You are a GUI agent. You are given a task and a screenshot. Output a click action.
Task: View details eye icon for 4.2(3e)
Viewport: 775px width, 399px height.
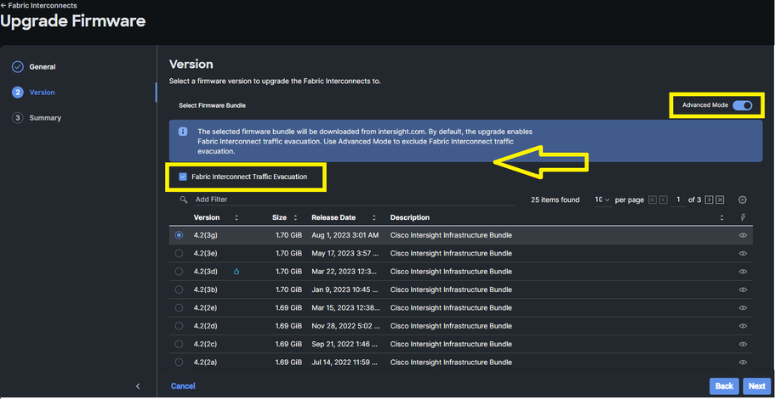click(x=743, y=254)
